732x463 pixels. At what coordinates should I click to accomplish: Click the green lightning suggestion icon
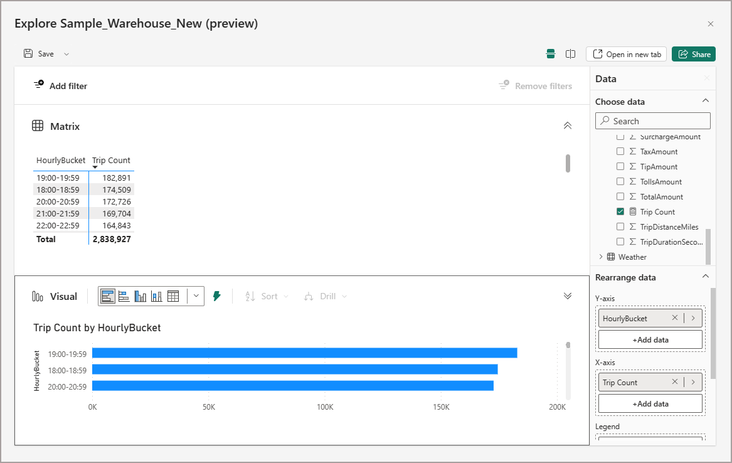click(217, 295)
